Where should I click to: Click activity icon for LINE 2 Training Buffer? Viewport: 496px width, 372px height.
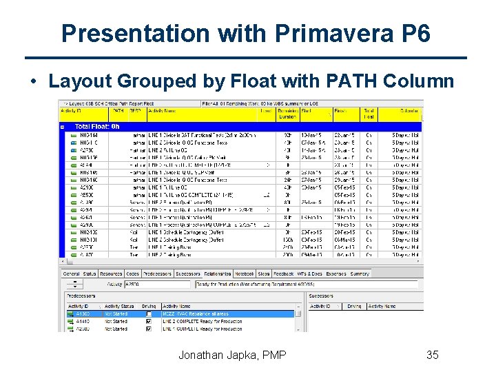click(x=74, y=255)
